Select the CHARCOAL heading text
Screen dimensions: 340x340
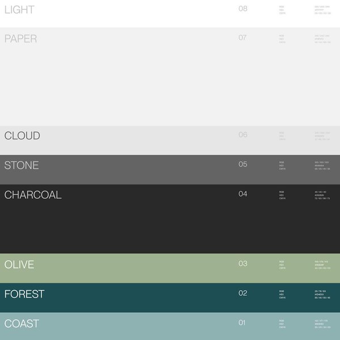click(x=33, y=195)
